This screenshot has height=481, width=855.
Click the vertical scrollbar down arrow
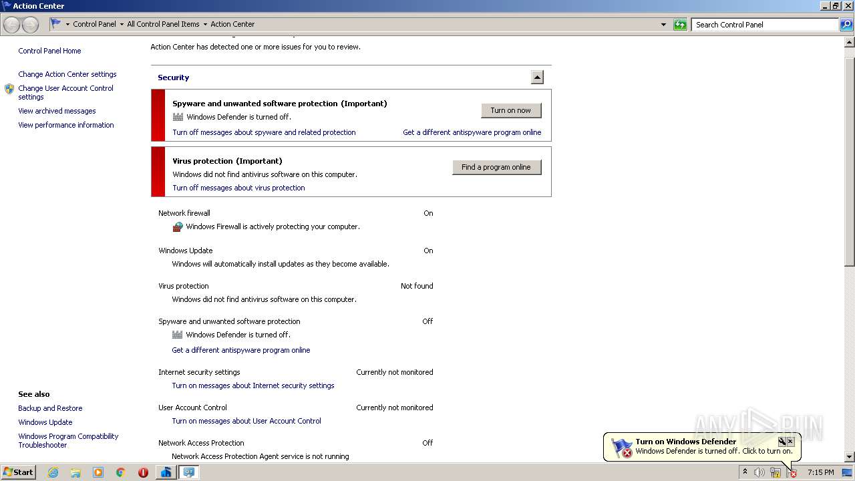[850, 457]
